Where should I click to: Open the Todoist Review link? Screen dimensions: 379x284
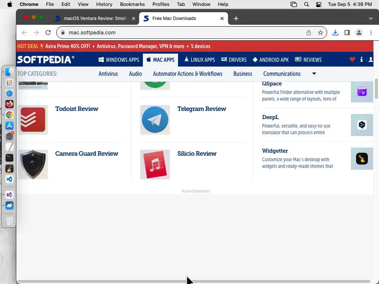pyautogui.click(x=77, y=109)
